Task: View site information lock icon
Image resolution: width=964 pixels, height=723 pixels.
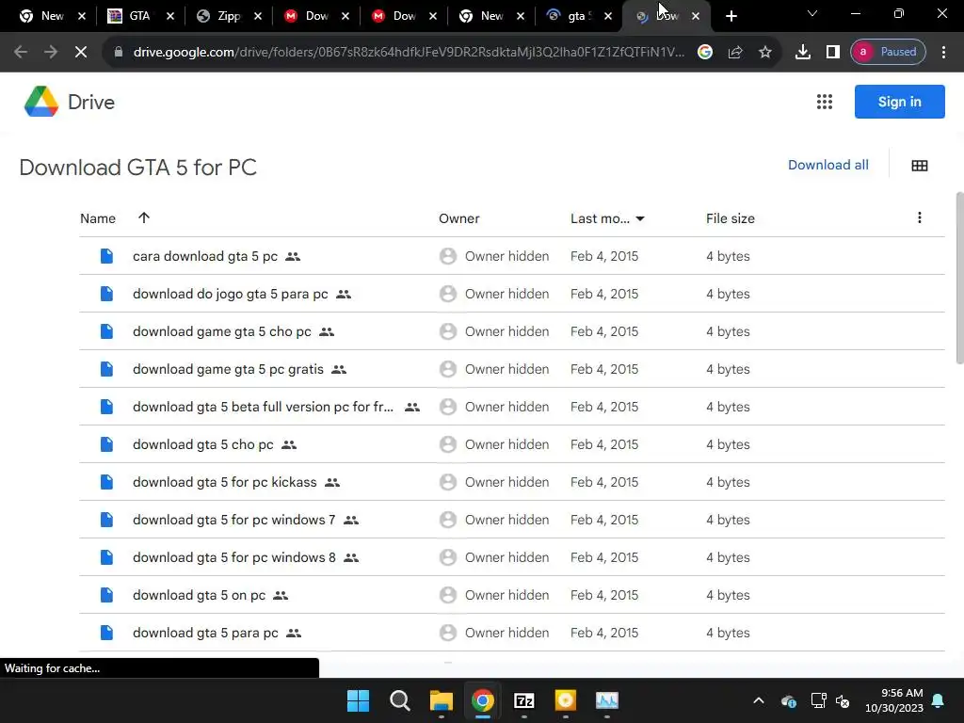Action: tap(119, 52)
